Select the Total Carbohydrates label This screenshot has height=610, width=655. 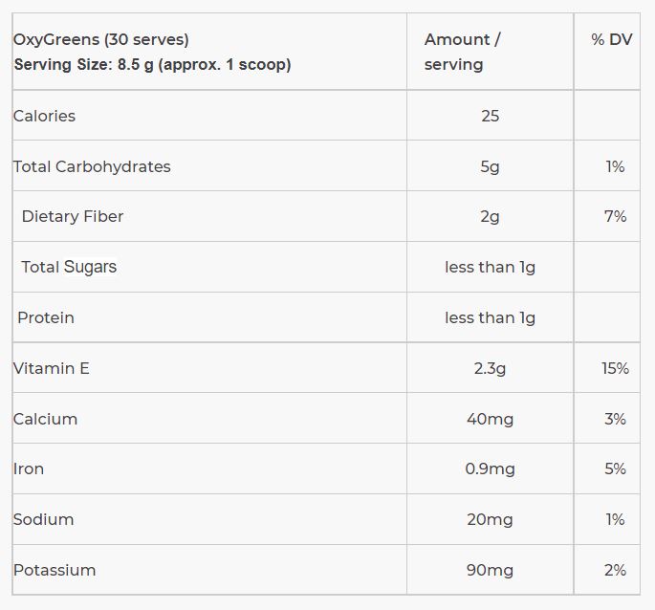click(x=92, y=166)
